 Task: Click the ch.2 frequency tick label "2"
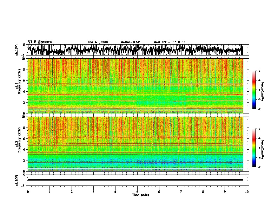pos(25,161)
